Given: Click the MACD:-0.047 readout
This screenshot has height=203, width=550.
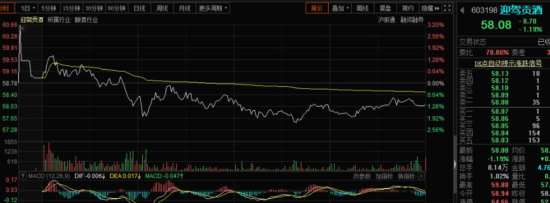Looking at the screenshot, I should [x=164, y=176].
